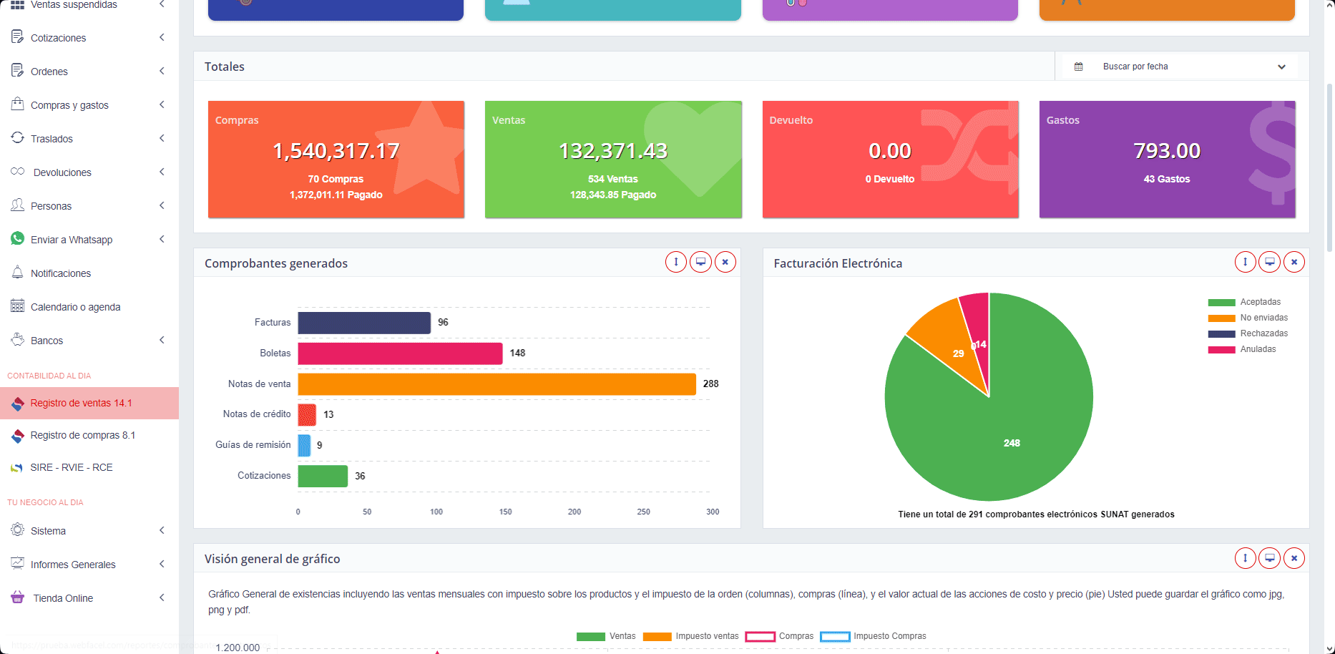Viewport: 1335px width, 654px height.
Task: Fullscreen the Facturación Electrónica panel
Action: click(x=1269, y=262)
